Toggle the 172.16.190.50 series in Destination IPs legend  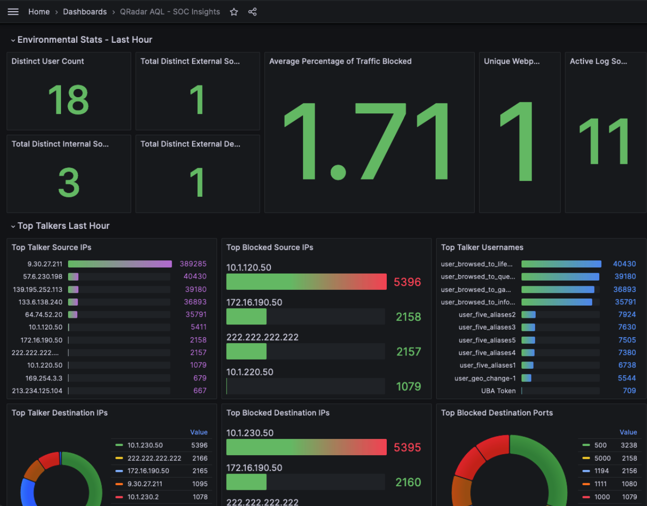pyautogui.click(x=148, y=471)
